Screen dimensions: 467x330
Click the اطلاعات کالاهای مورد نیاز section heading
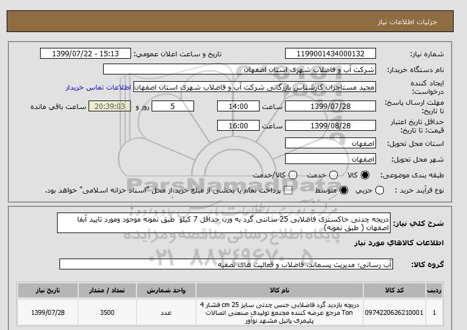(399, 243)
